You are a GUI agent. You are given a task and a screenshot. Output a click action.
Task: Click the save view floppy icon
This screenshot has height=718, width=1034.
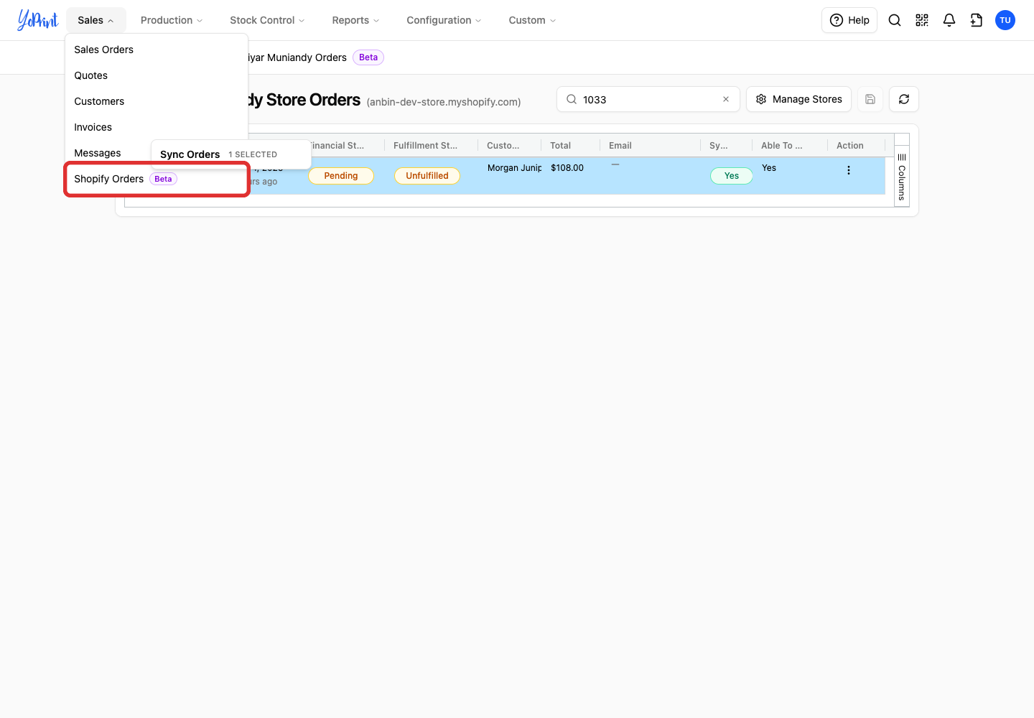(x=870, y=99)
